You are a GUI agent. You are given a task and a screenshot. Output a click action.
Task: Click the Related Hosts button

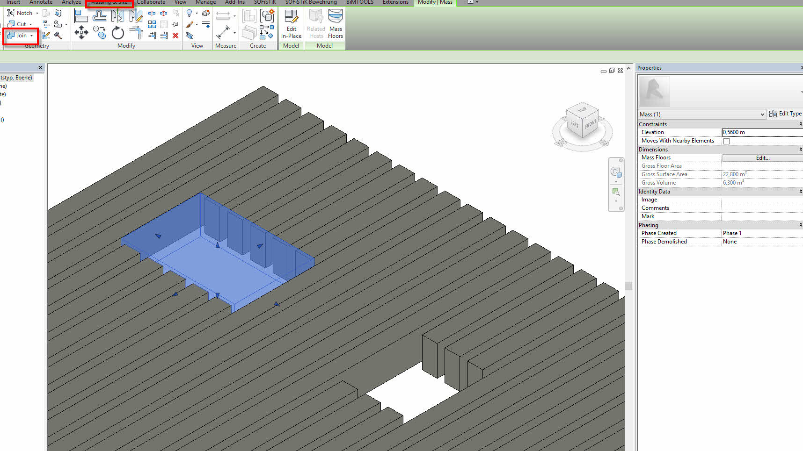[316, 25]
